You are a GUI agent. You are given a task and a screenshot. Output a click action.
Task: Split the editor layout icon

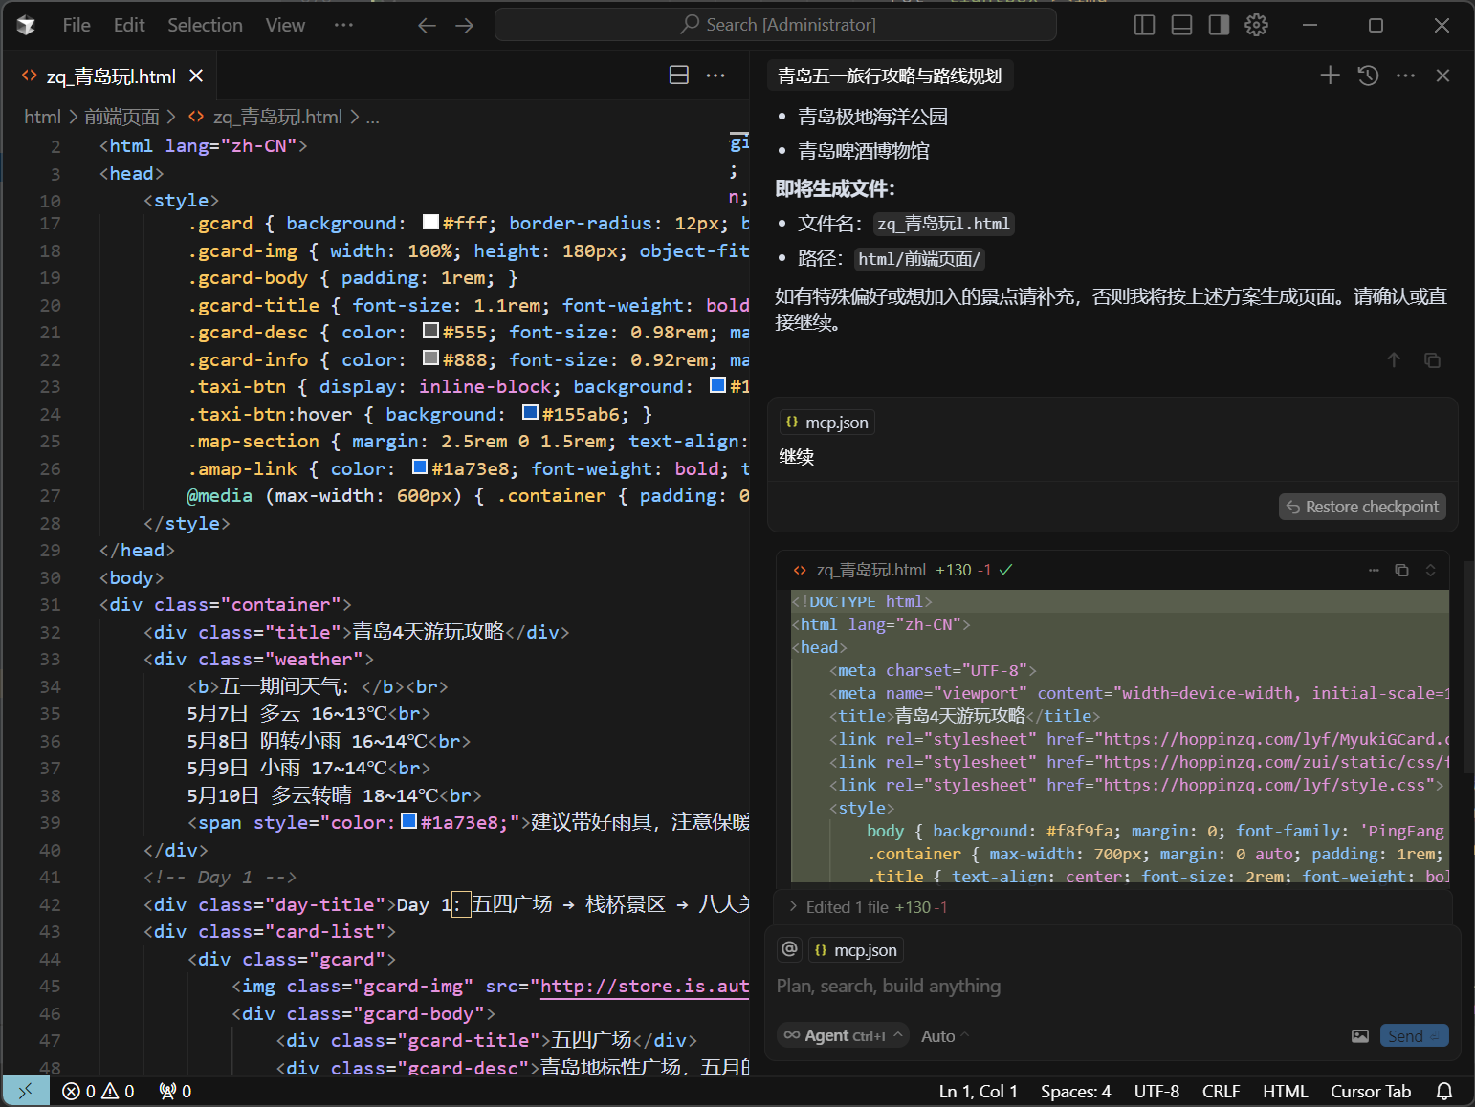coord(678,76)
